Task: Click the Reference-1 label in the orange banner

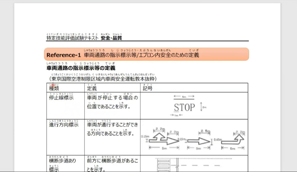Action: click(x=64, y=55)
